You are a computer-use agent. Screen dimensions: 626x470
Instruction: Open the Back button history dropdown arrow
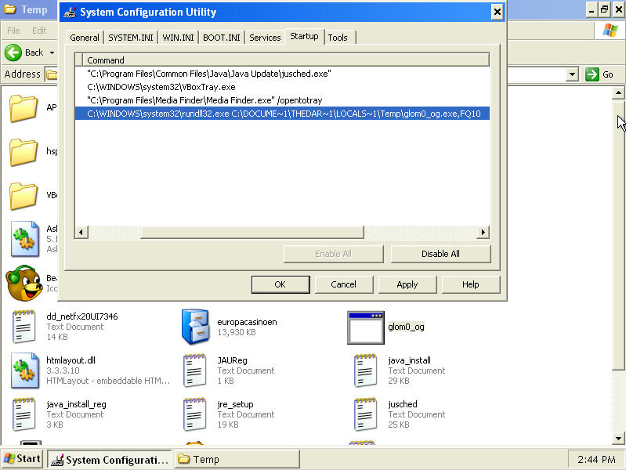tap(52, 52)
